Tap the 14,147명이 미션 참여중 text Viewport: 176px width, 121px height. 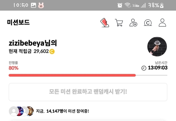pos(62,111)
